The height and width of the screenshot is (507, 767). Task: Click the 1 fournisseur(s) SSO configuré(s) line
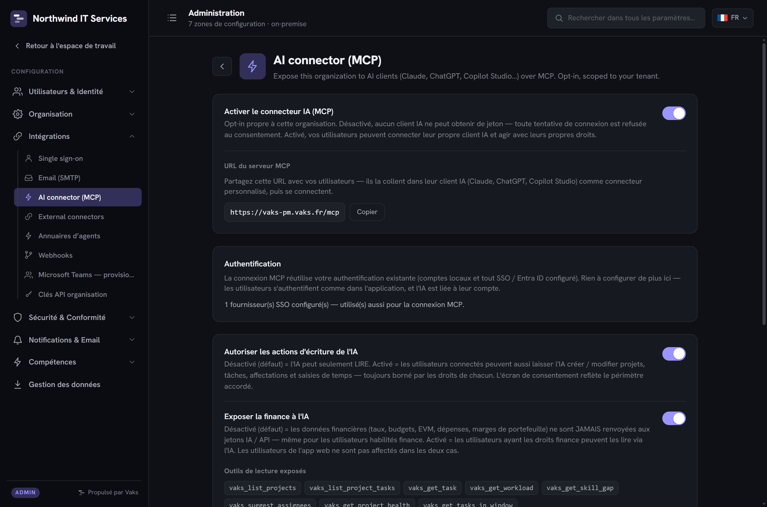344,304
